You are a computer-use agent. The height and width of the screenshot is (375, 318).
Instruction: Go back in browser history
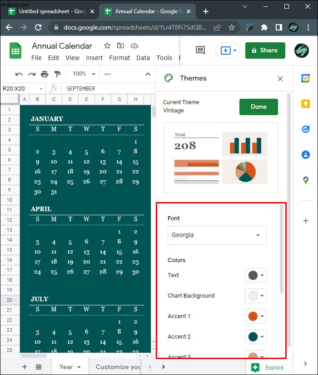click(x=9, y=27)
